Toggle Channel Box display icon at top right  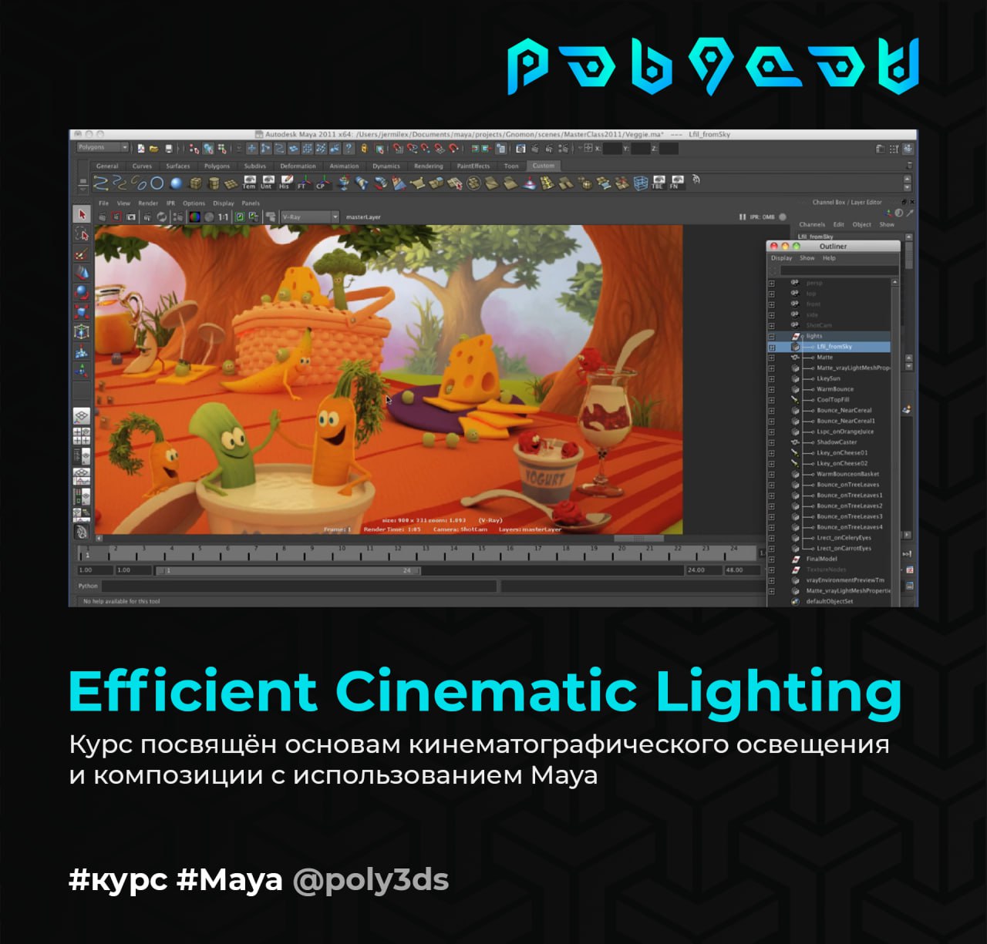pos(908,149)
